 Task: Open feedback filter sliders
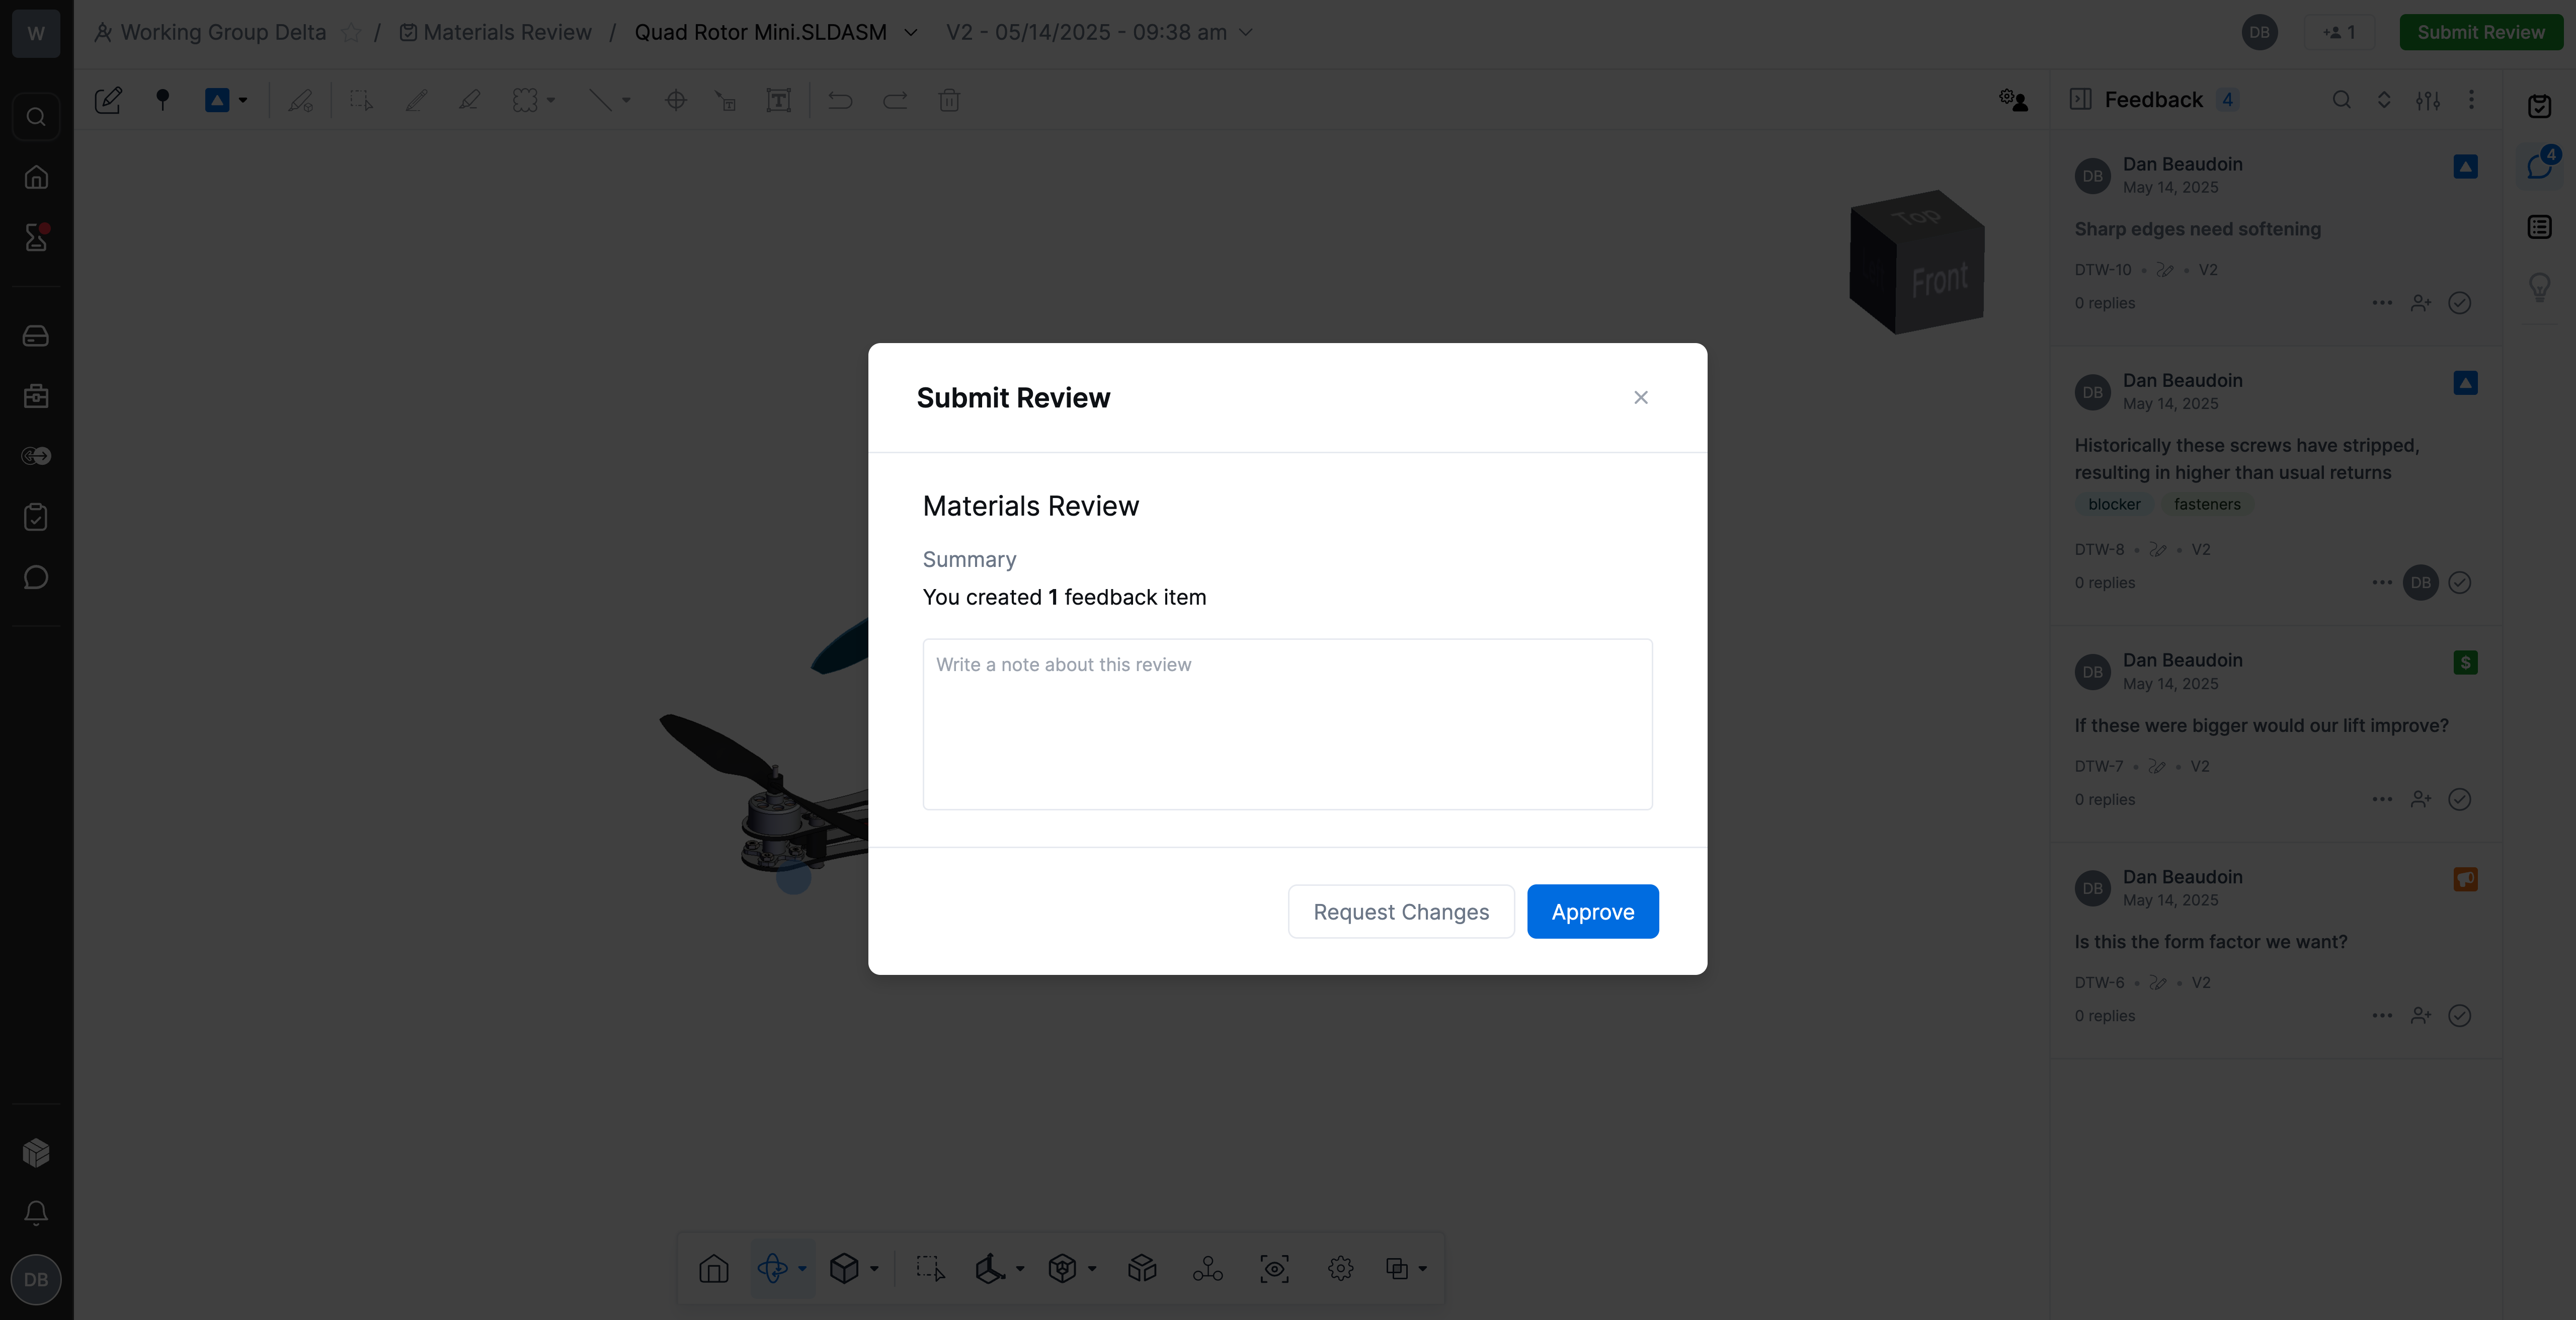coord(2428,99)
